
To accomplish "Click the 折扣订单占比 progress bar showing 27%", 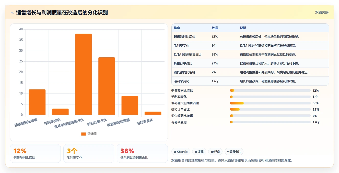I will coord(270,109).
